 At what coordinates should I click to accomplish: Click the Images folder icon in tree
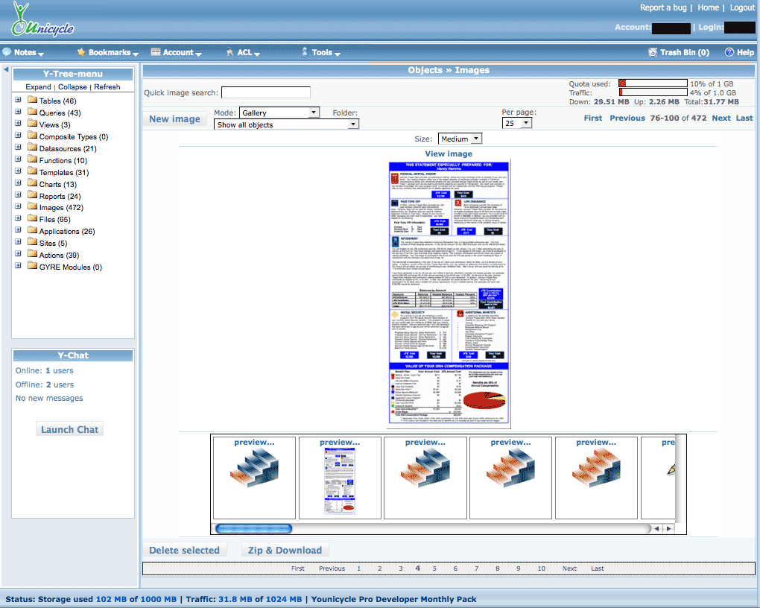(x=32, y=207)
